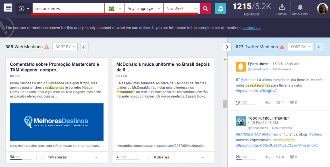Viewport: 330px width, 167px height.
Task: Open the lfernandescomunicacao.blogspot.com URL
Action: [x=162, y=146]
